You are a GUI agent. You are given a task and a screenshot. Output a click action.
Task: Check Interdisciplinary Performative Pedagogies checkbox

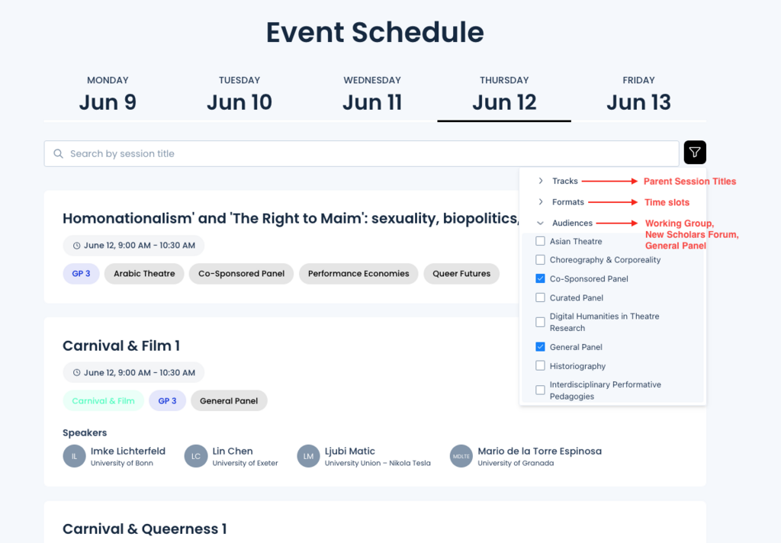pos(540,390)
